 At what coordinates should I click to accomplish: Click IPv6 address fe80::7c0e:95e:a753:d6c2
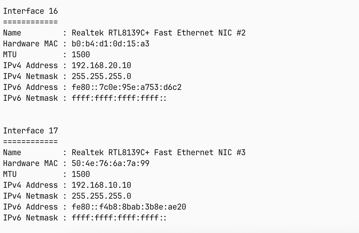[x=127, y=87]
